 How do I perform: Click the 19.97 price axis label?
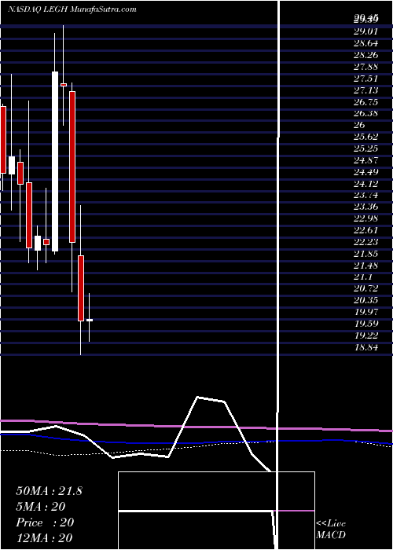click(x=365, y=311)
